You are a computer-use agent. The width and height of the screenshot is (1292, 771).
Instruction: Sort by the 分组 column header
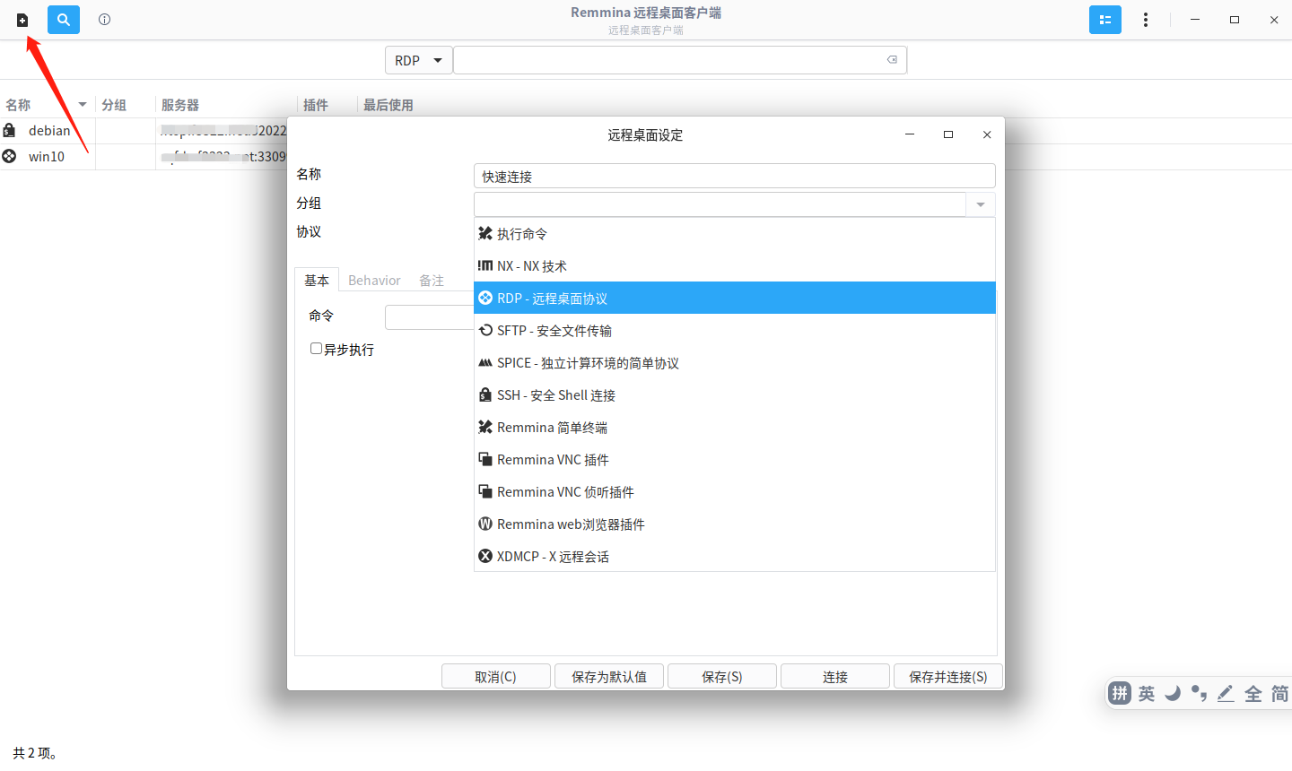tap(114, 105)
